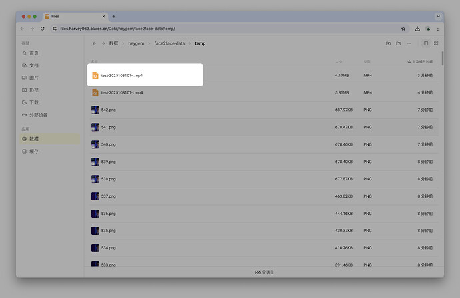This screenshot has height=298, width=460.
Task: Open the 542.png image thumbnail
Action: click(95, 110)
